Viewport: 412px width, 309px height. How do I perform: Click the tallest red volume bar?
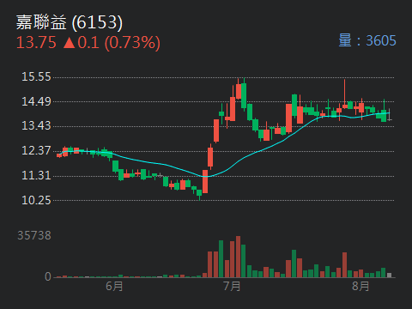coord(238,257)
